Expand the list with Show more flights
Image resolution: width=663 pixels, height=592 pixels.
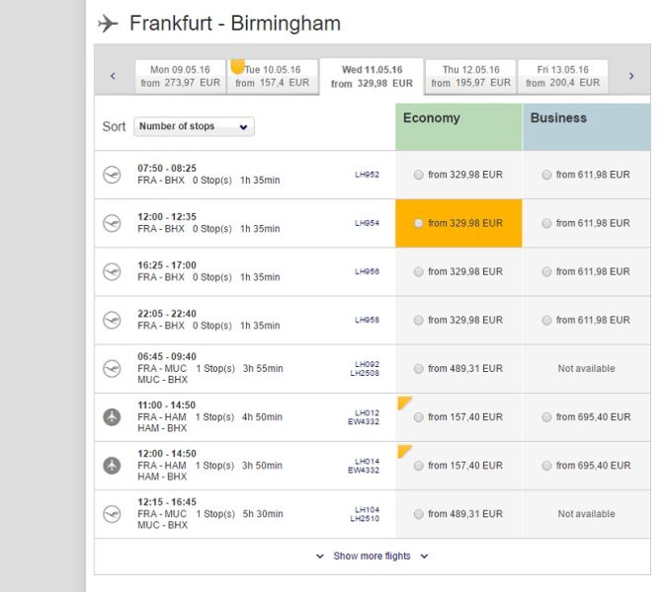coord(372,556)
